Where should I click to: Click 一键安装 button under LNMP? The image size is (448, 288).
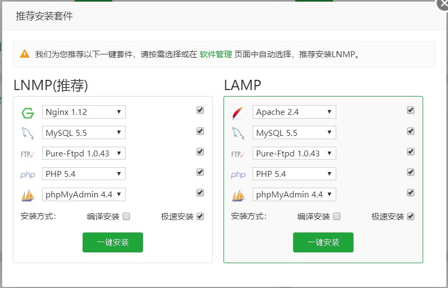tap(113, 242)
